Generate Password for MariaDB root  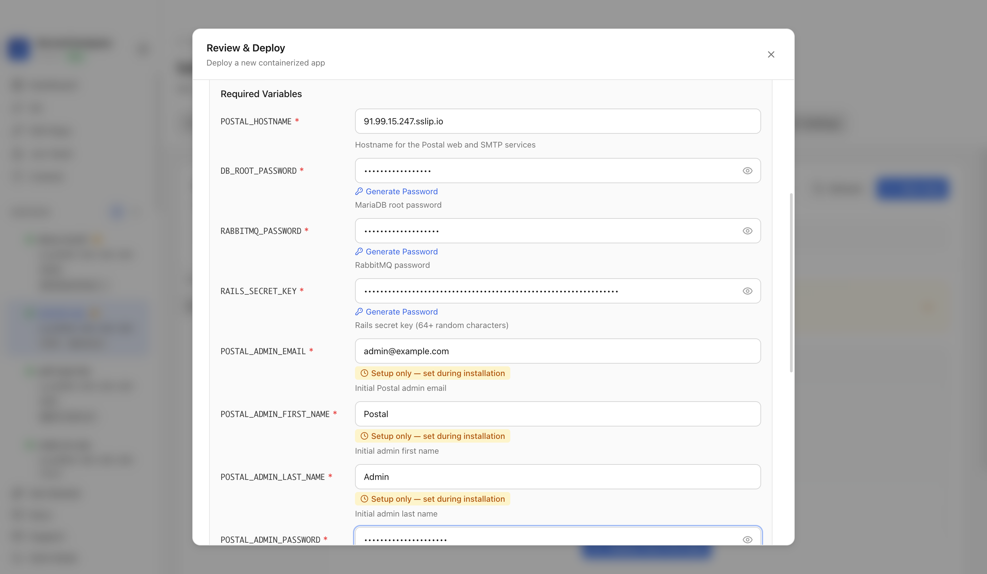pyautogui.click(x=396, y=192)
